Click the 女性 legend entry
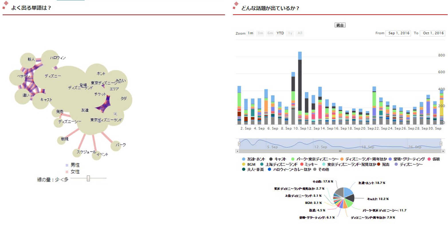The image size is (448, 226). [x=73, y=172]
